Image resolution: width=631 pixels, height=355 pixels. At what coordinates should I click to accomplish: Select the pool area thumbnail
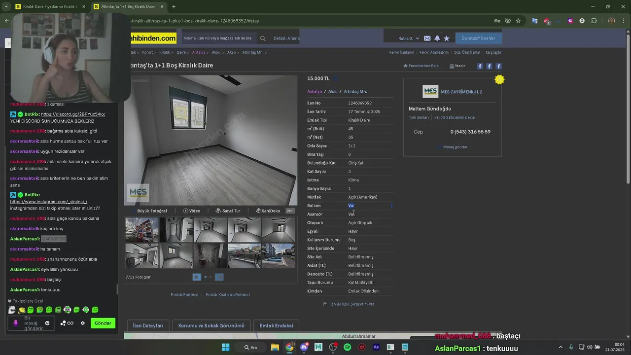pyautogui.click(x=279, y=256)
